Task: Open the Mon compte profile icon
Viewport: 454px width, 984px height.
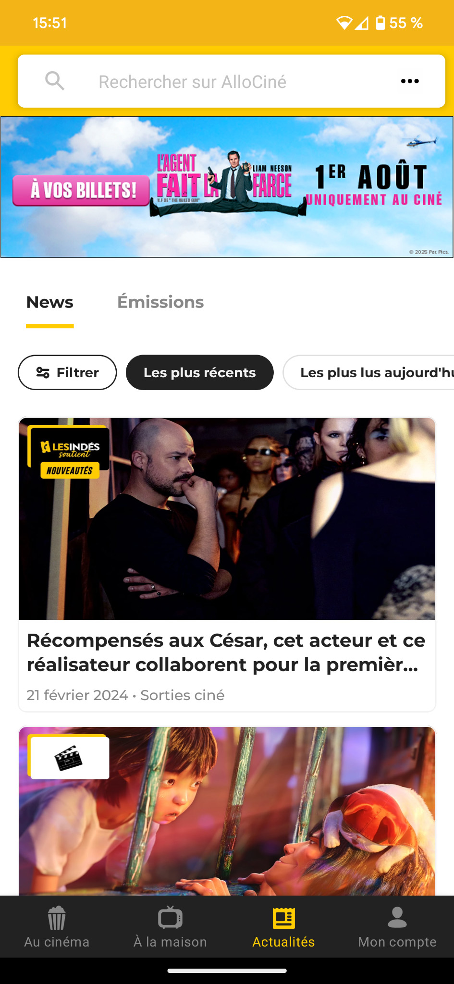Action: coord(397,918)
